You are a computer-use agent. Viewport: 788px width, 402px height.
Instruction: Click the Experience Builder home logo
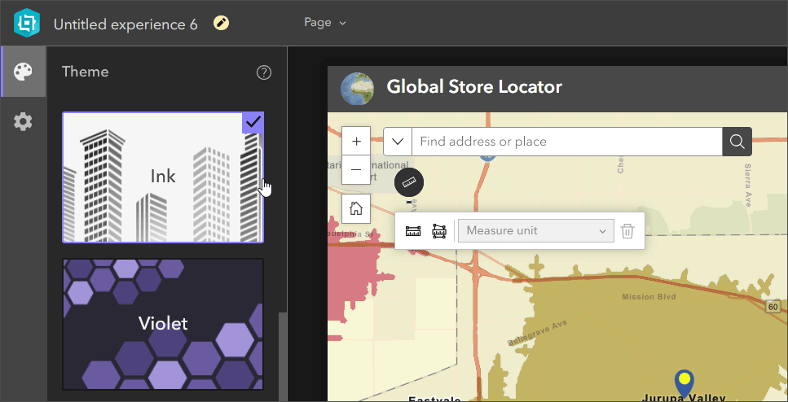(27, 24)
